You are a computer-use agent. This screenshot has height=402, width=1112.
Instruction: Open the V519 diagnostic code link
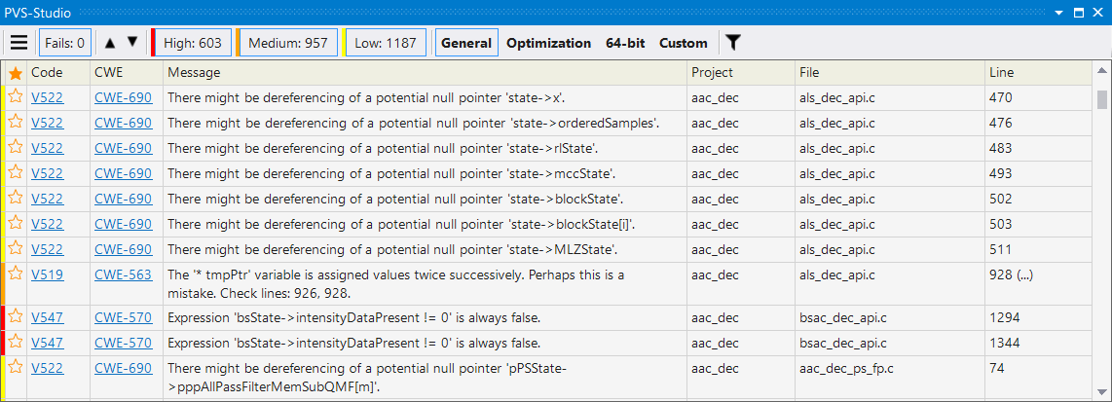pos(48,274)
